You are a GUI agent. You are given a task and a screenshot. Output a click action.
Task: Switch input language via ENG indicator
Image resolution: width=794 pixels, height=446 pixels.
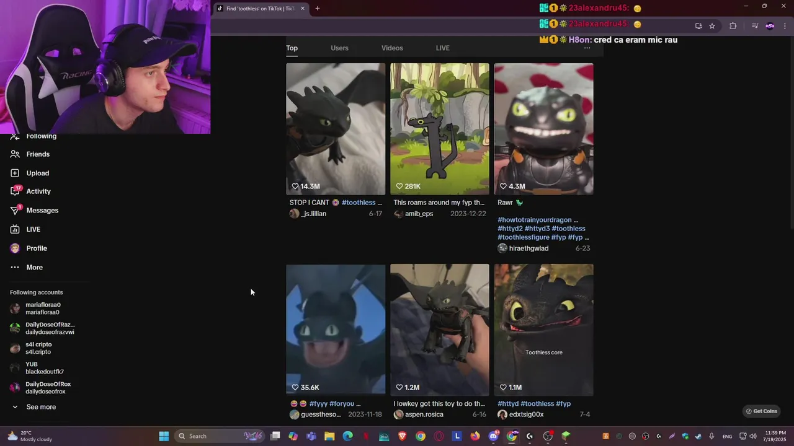[x=727, y=436]
